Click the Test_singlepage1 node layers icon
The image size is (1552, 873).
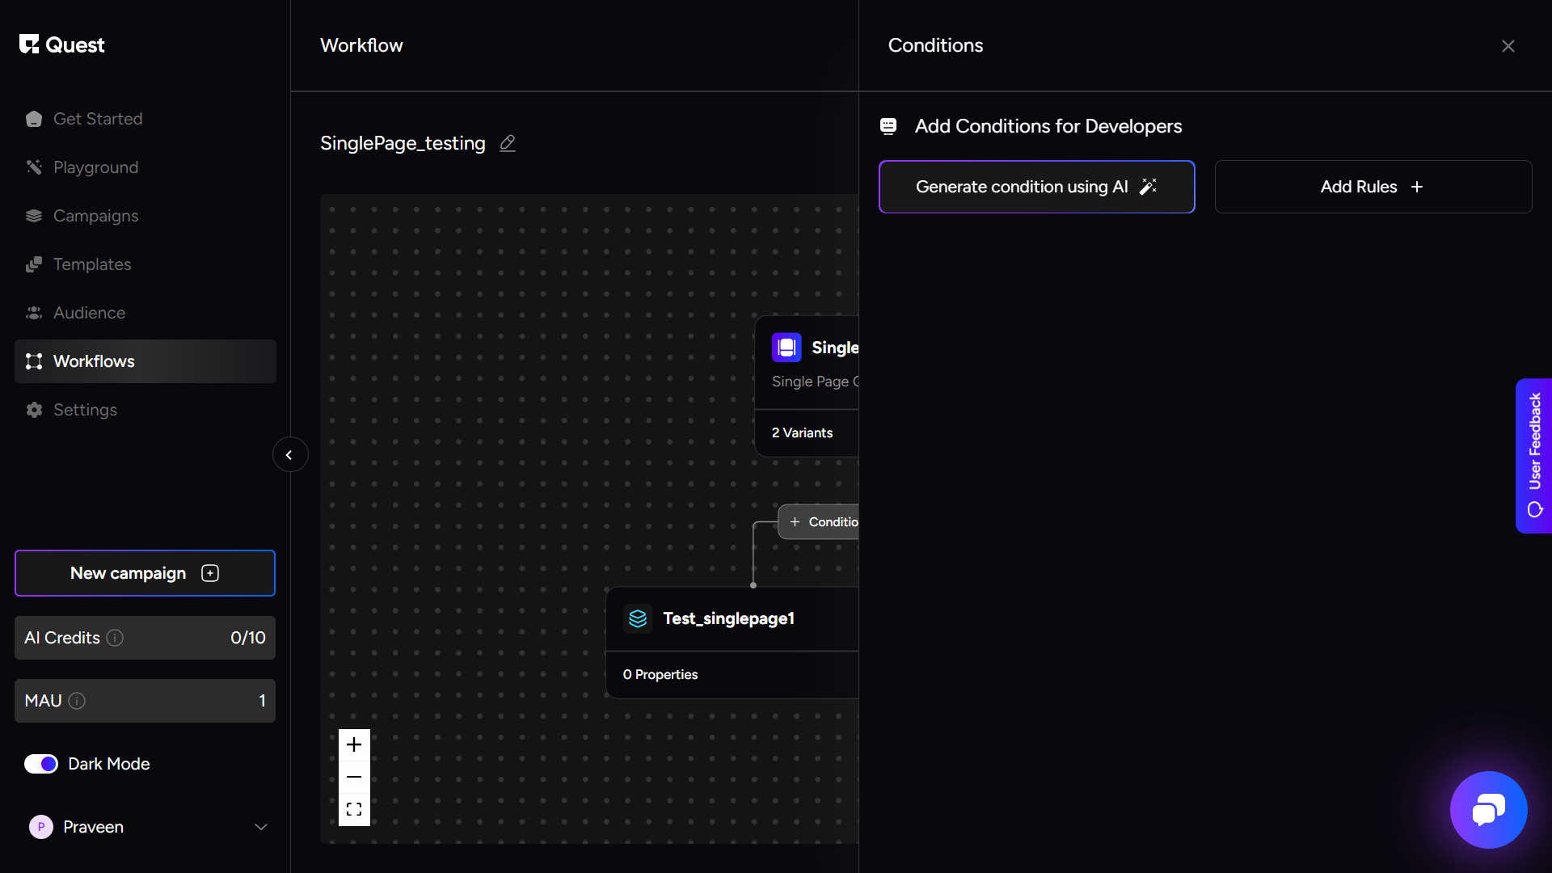(638, 618)
